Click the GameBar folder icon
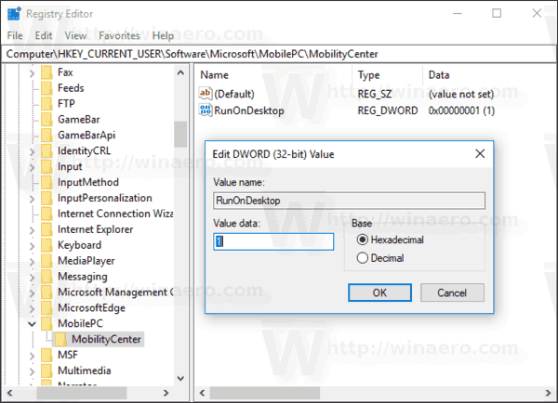Viewport: 558px width, 403px height. coord(46,120)
